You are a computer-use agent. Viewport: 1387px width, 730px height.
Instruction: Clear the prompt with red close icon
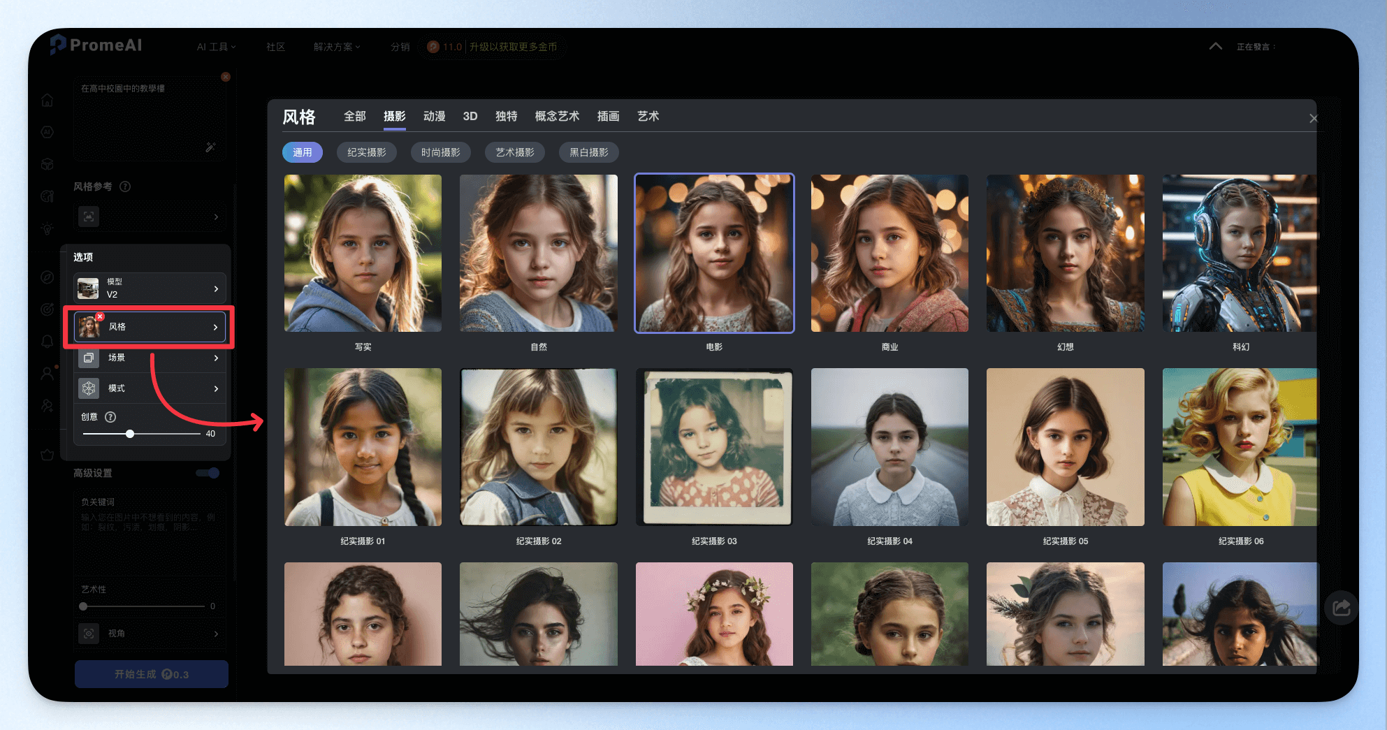tap(226, 77)
